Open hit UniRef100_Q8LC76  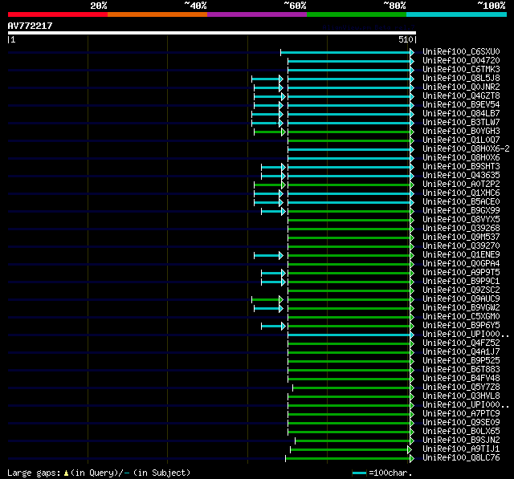[x=461, y=458]
